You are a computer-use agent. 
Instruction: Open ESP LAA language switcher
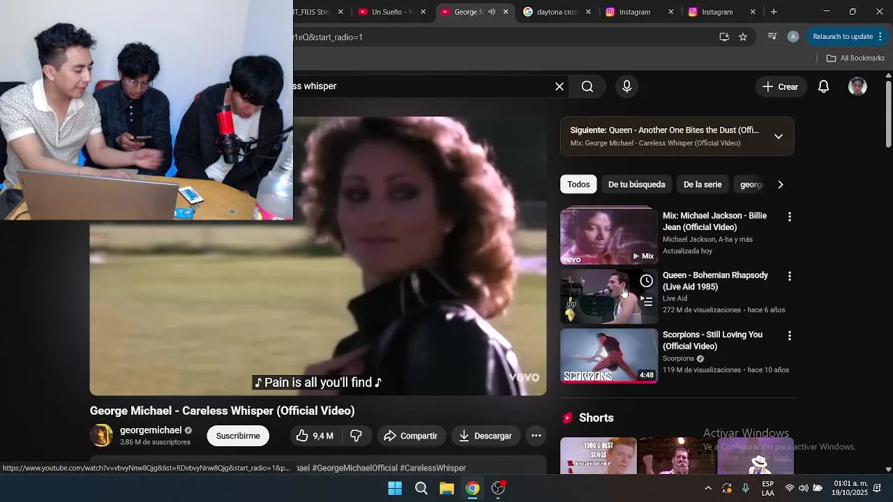[x=767, y=488]
